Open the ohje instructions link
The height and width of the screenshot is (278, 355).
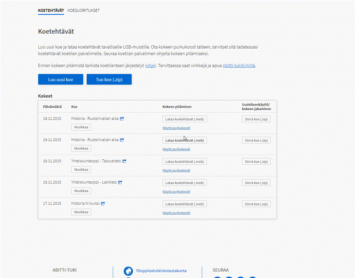pos(150,66)
